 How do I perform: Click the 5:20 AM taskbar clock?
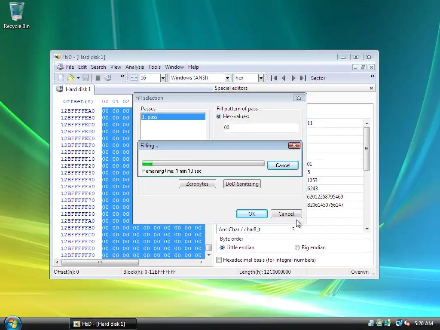pos(424,323)
